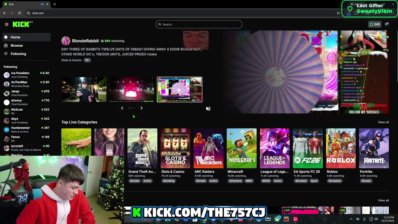398x224 pixels.
Task: View all Top Live Categories
Action: pos(383,122)
